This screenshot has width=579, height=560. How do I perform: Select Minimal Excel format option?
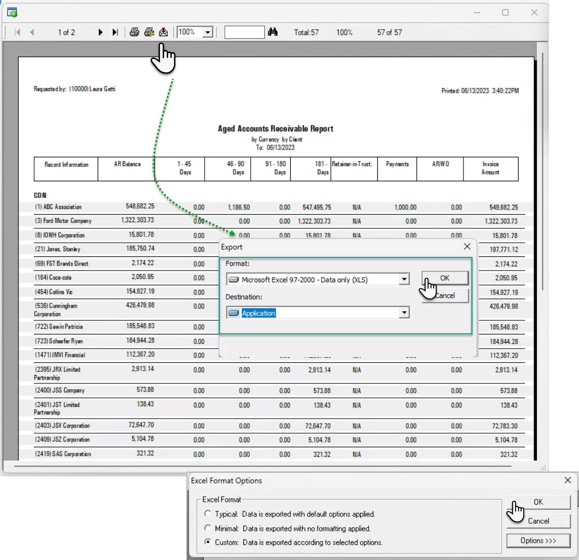[207, 528]
